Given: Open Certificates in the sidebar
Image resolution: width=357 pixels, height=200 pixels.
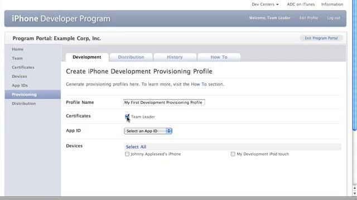Looking at the screenshot, I should coord(23,67).
